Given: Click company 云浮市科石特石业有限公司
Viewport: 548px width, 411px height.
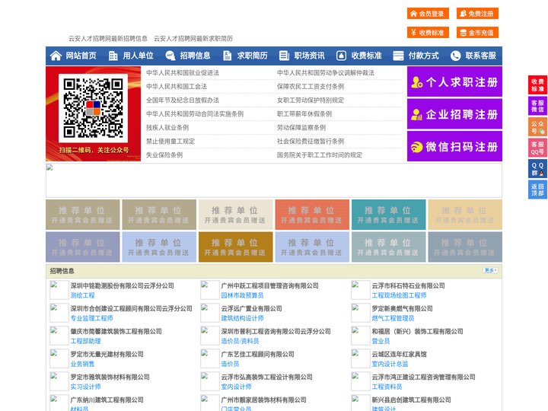Looking at the screenshot, I should pos(408,285).
